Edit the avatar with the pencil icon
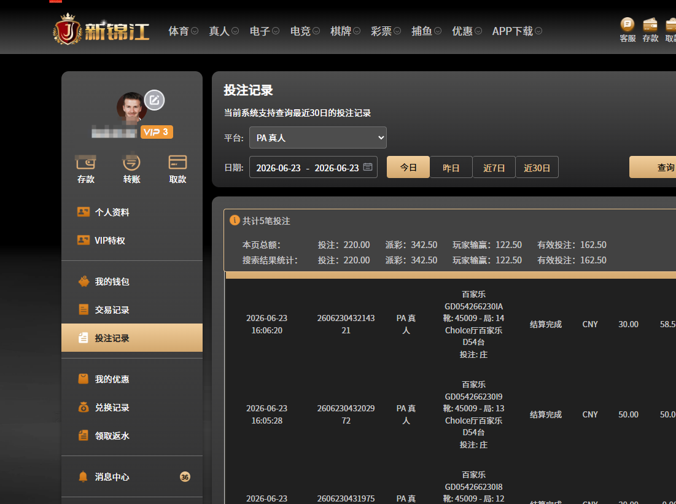The width and height of the screenshot is (676, 504). click(154, 100)
